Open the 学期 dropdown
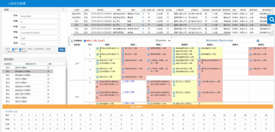This screenshot has height=132, width=275. (x=40, y=21)
